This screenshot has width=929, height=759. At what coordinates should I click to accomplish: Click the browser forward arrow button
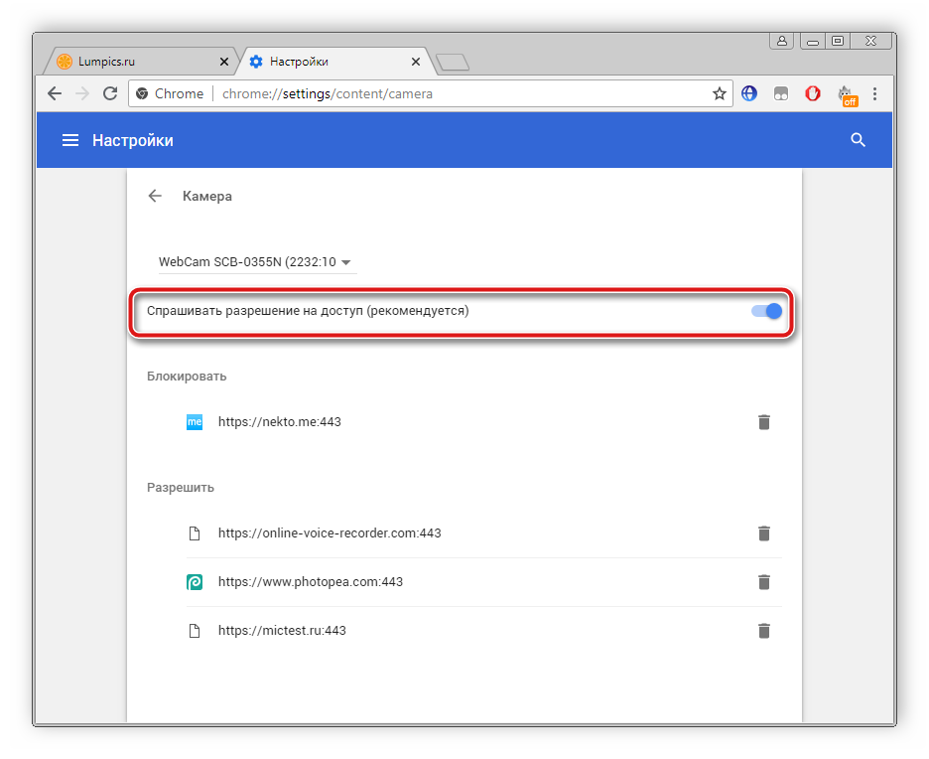click(82, 93)
